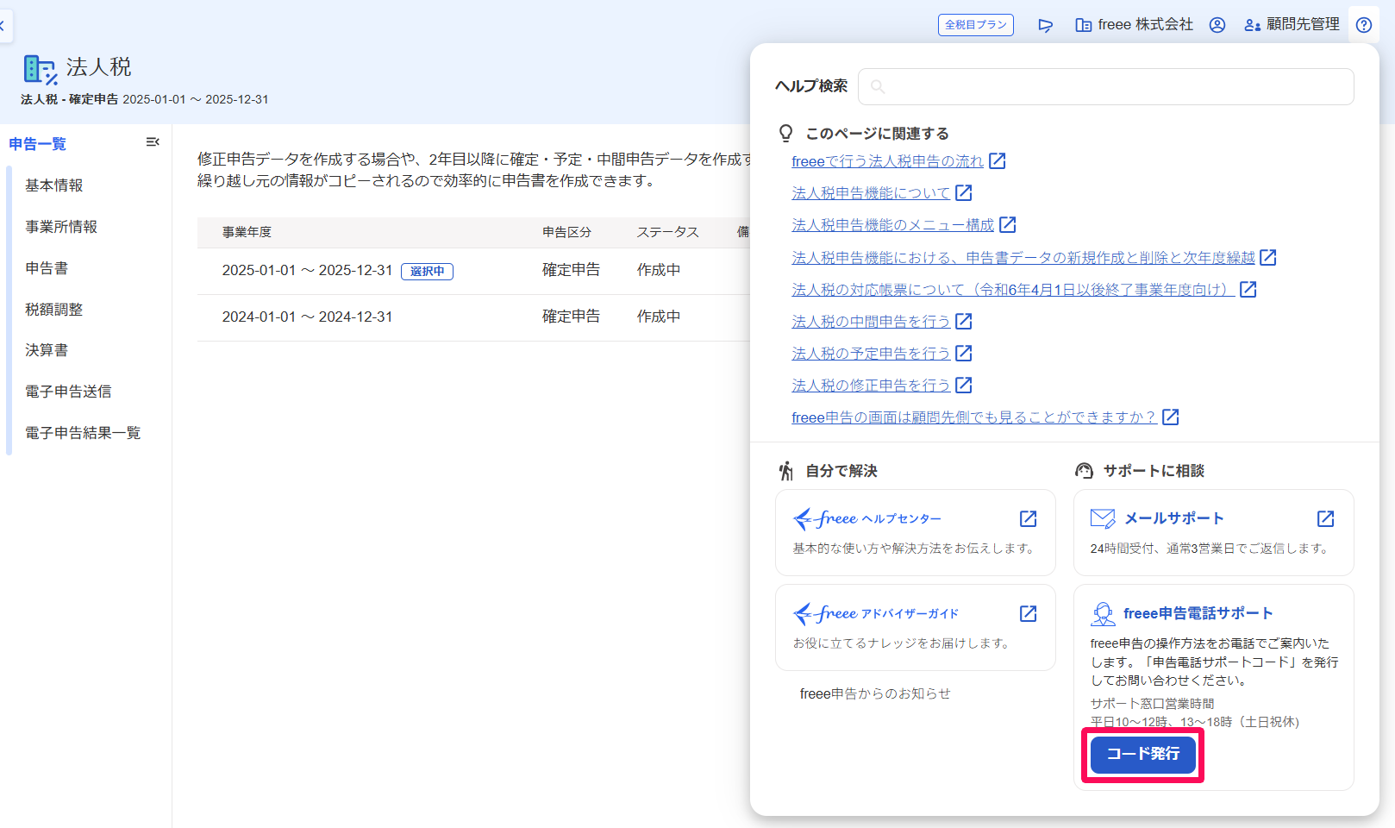
Task: Click external icon on ヘルプセンター card
Action: [x=1029, y=518]
